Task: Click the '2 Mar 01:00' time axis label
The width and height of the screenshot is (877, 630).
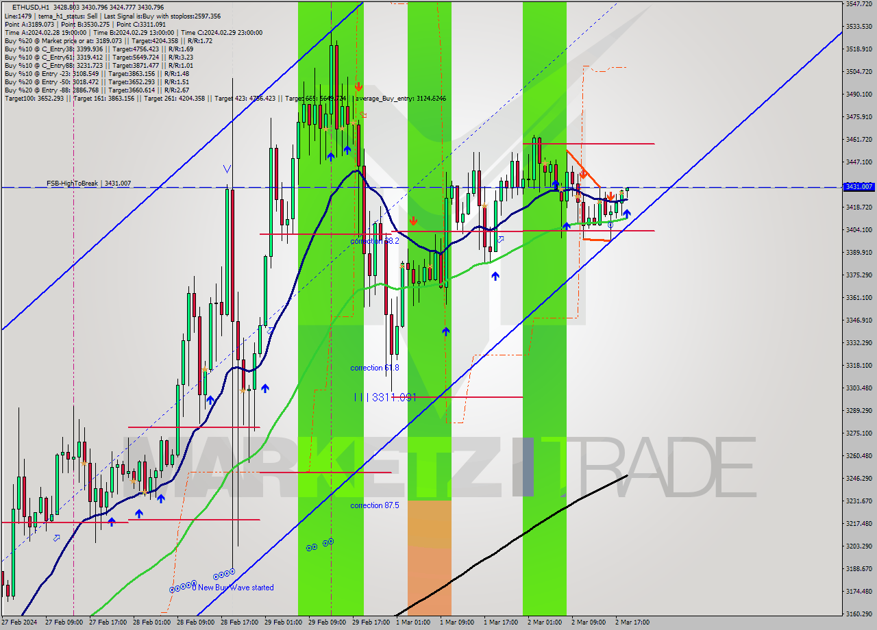Action: [545, 622]
